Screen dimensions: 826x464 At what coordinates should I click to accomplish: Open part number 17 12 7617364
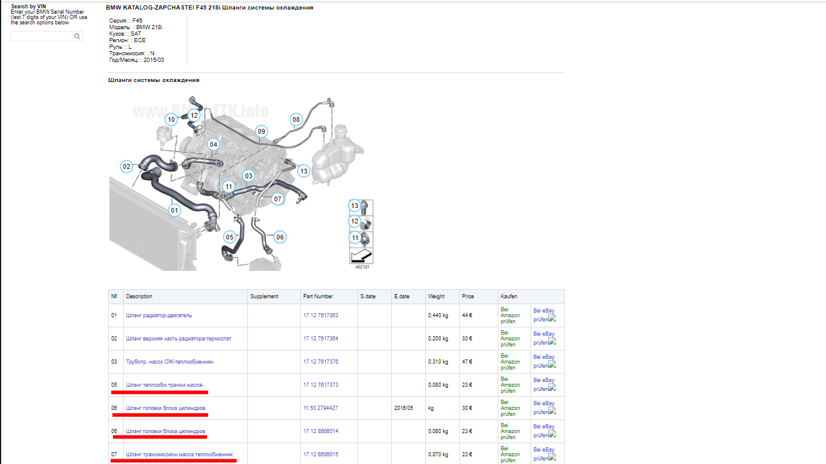click(x=321, y=339)
